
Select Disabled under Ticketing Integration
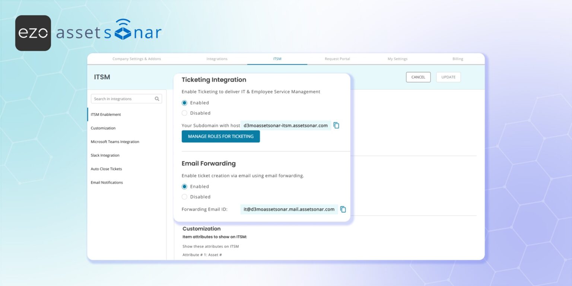tap(184, 113)
